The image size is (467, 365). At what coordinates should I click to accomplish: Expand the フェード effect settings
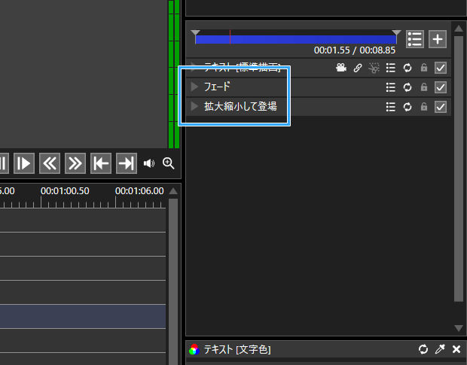coord(194,87)
